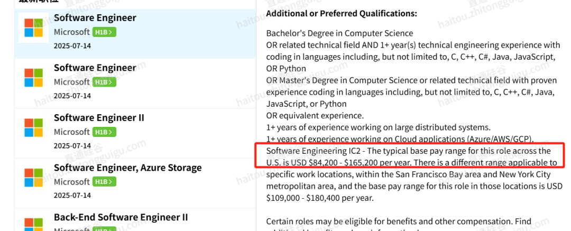Click Microsoft logo beside Software Engineer, Azure Storage
Image resolution: width=571 pixels, height=231 pixels.
(33, 178)
